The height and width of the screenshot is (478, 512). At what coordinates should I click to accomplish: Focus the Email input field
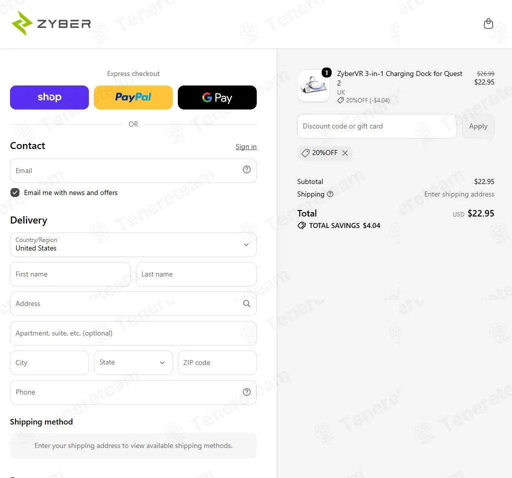(133, 170)
